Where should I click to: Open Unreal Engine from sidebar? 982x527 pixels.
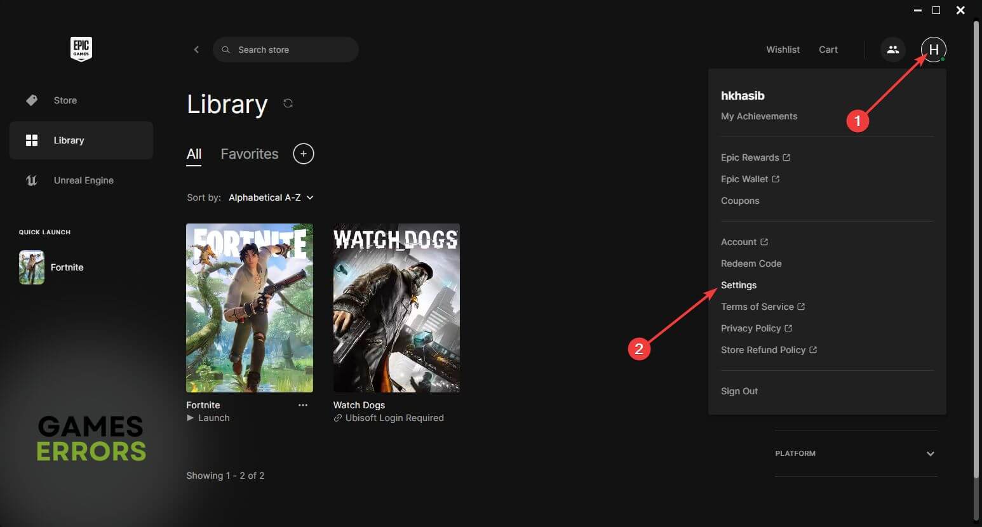coord(83,180)
